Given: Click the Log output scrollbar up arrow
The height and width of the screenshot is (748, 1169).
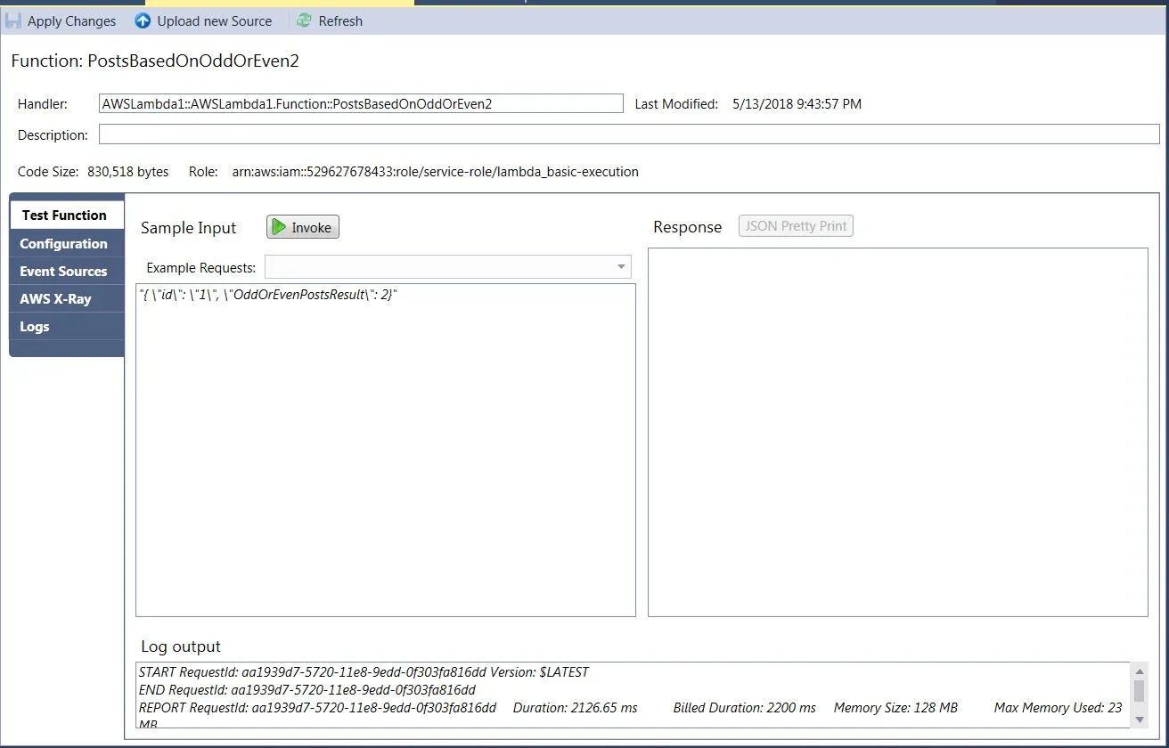Looking at the screenshot, I should (1140, 671).
